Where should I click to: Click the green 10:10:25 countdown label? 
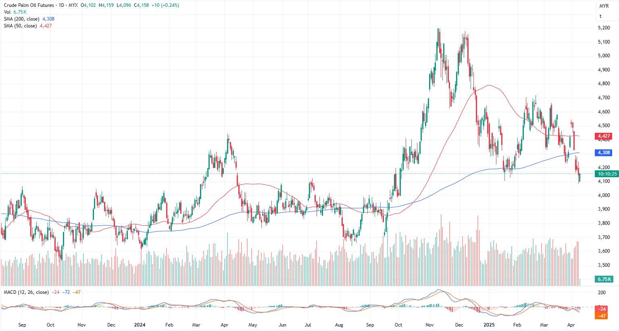pyautogui.click(x=607, y=174)
